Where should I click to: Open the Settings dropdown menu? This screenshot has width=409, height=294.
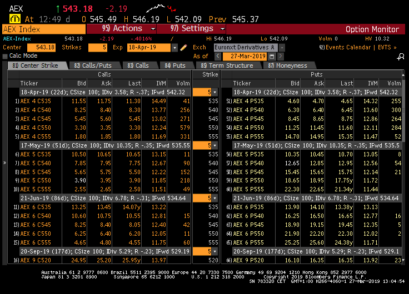[x=192, y=28]
